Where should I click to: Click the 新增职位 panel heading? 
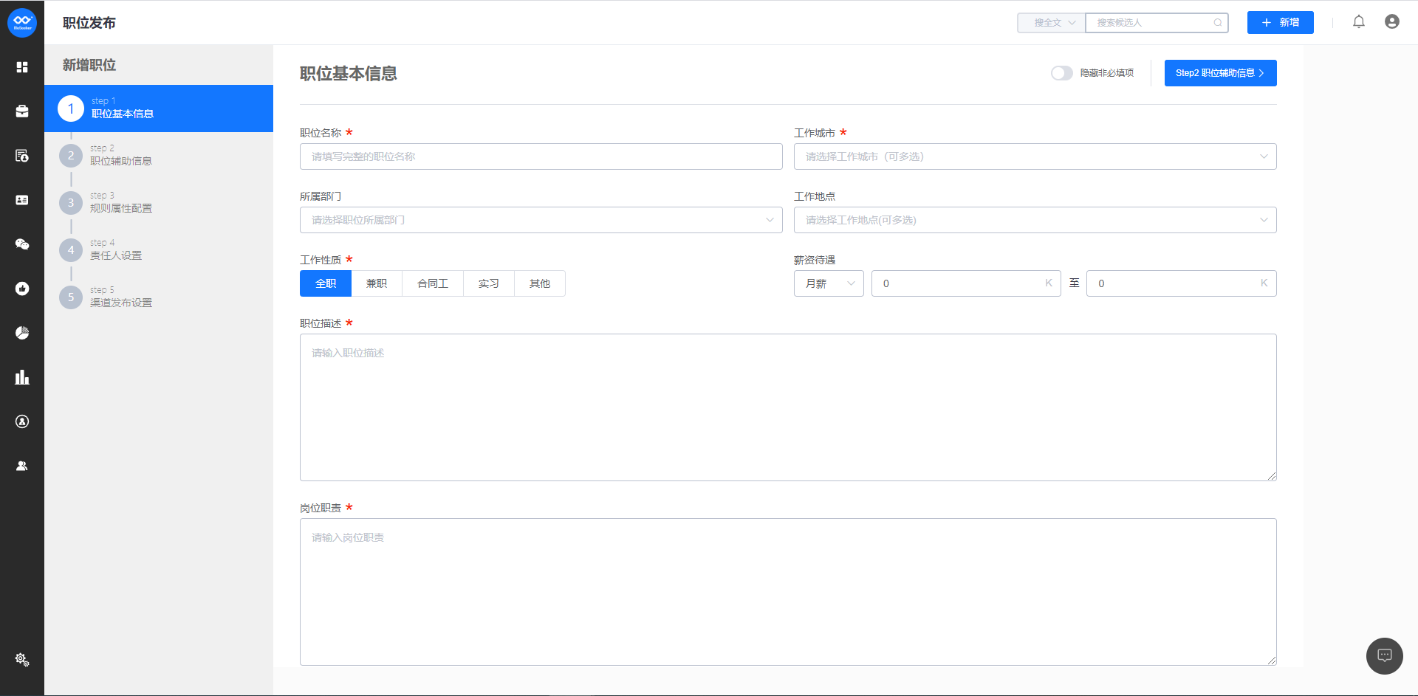[x=89, y=65]
